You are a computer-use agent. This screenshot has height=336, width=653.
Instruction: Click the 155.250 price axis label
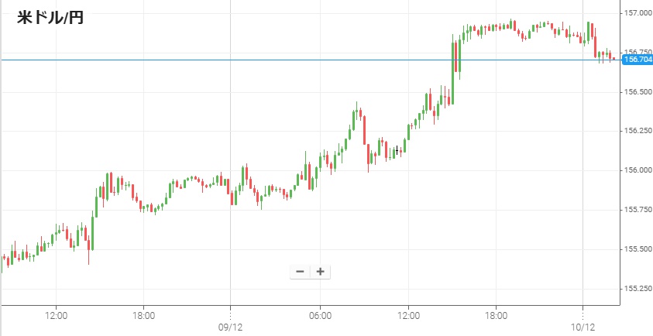pos(638,289)
